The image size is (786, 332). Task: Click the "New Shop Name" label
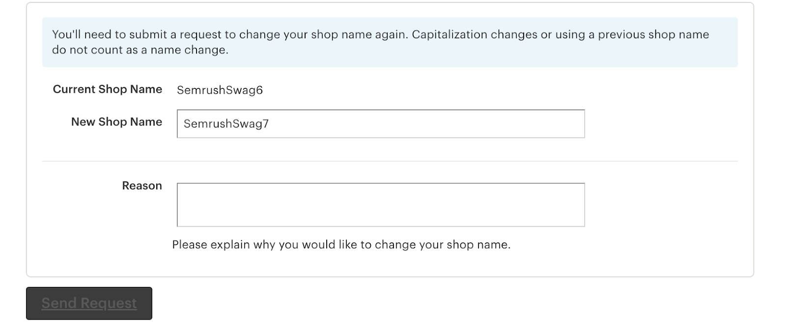click(116, 122)
